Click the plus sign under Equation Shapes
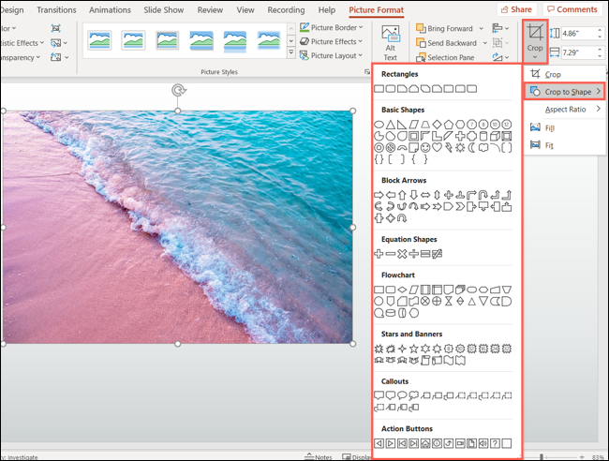This screenshot has height=461, width=609. pos(379,254)
